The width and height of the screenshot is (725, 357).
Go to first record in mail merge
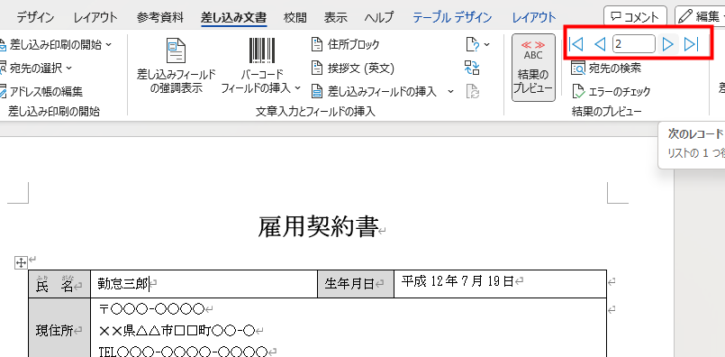coord(576,44)
